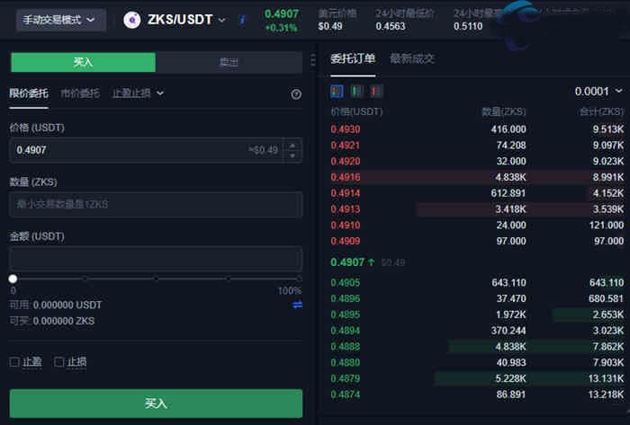This screenshot has width=630, height=425.
Task: Click the vertical panel drag handle icon
Action: point(312,61)
